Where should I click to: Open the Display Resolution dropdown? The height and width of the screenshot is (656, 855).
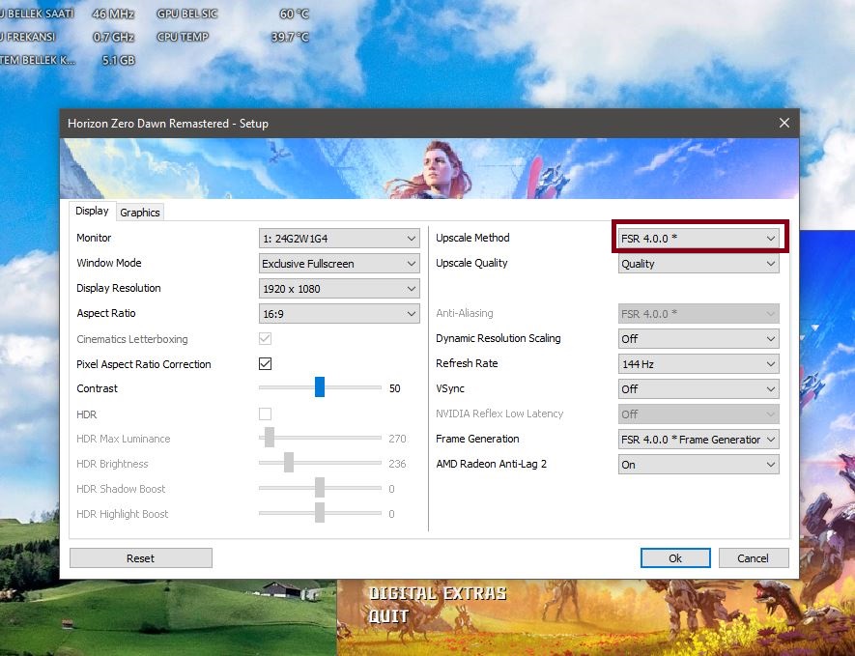pos(339,289)
